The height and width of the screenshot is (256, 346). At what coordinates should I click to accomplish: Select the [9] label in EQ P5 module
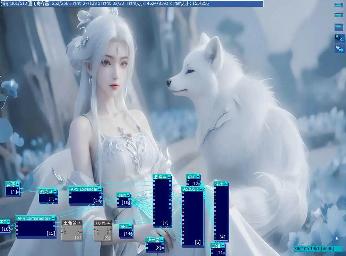(x=107, y=238)
